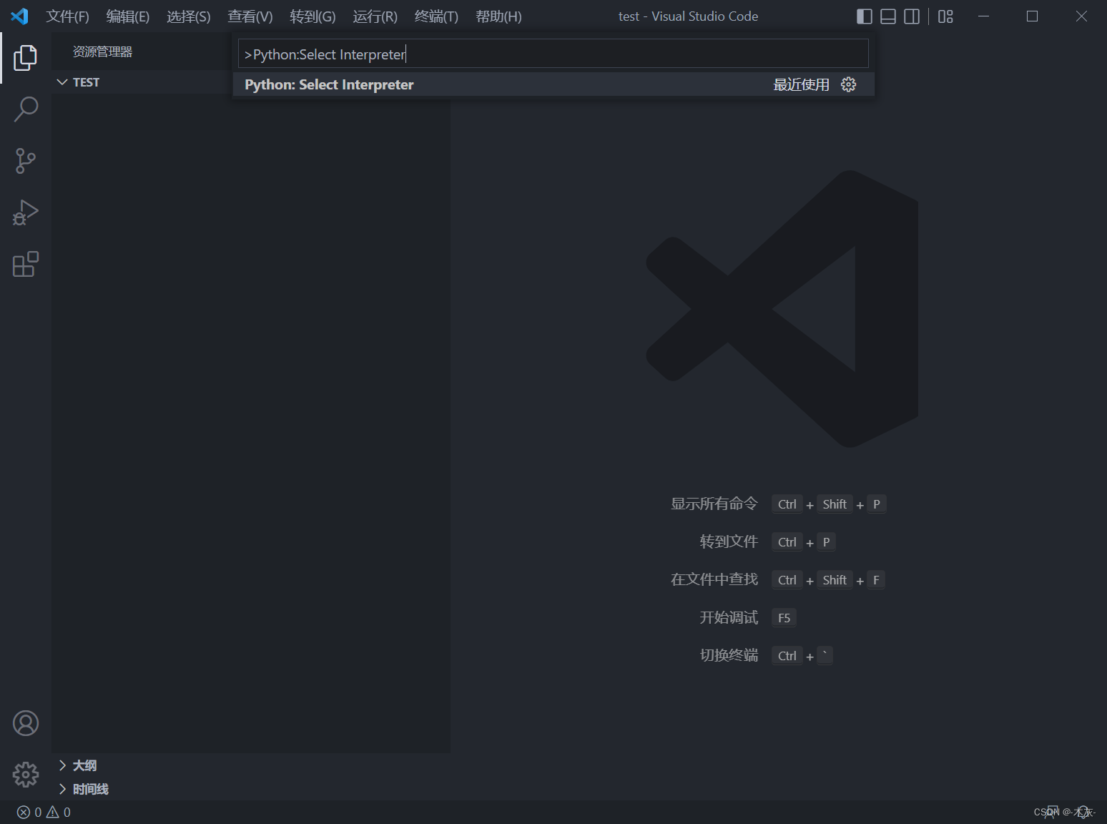
Task: Open the 查看(V) menu
Action: [x=250, y=16]
